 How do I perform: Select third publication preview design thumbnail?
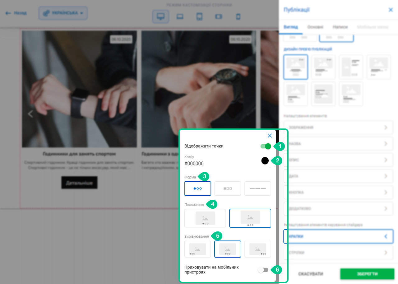351,67
